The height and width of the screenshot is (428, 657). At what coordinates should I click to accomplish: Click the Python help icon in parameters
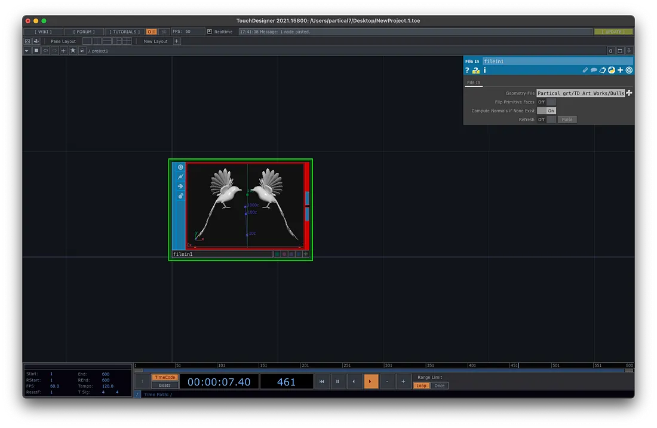[x=476, y=70]
